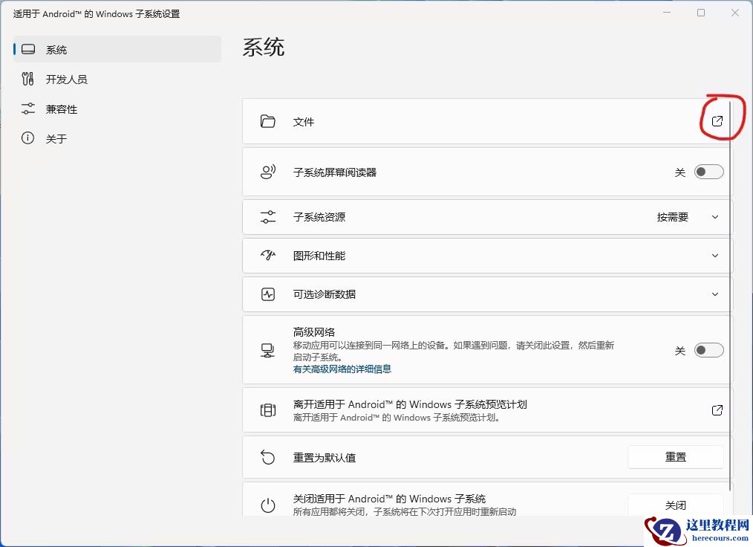This screenshot has height=547, width=753.
Task: Expand the 可选诊断数据 section
Action: [714, 294]
